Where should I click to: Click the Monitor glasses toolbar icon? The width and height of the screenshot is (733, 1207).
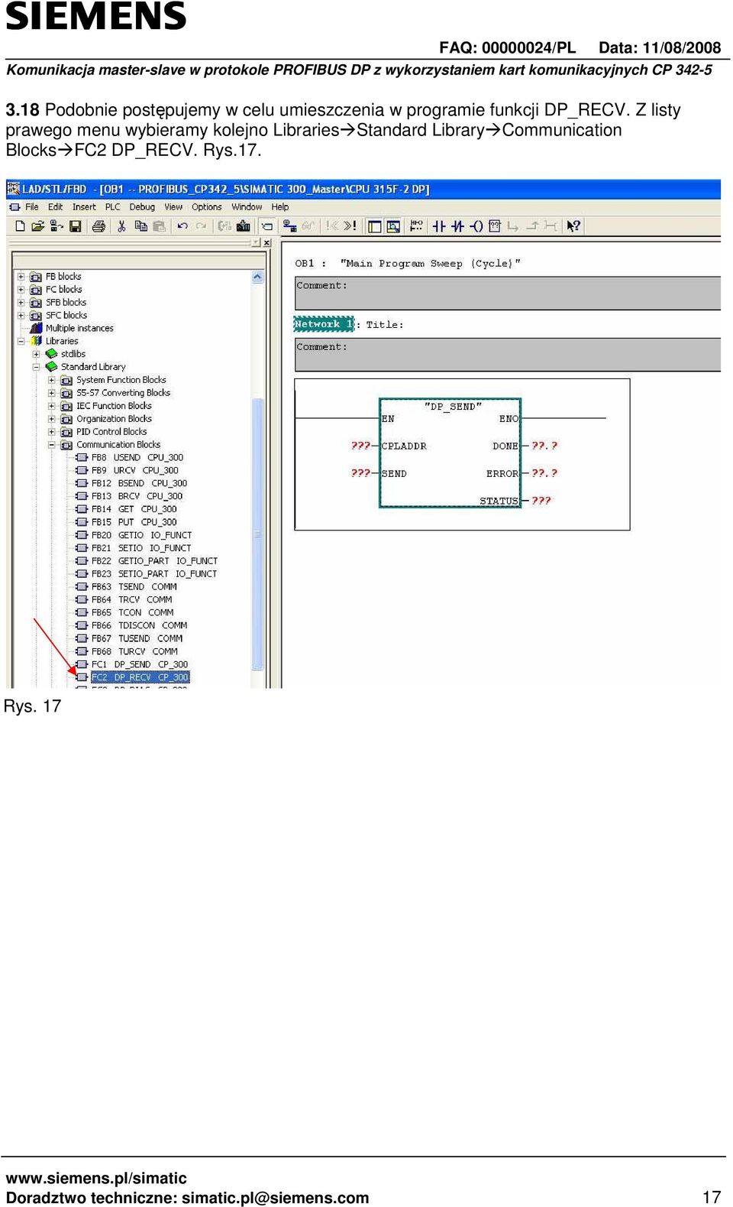[x=308, y=226]
